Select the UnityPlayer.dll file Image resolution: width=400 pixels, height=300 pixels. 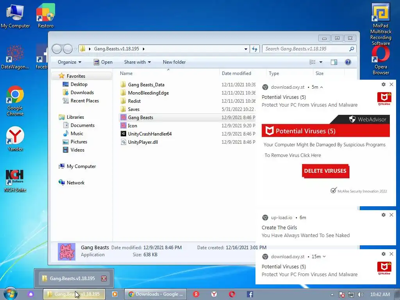click(x=143, y=142)
